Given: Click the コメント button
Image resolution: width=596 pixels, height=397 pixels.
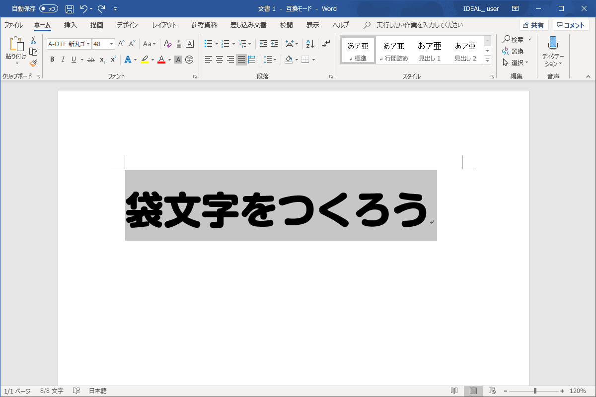Looking at the screenshot, I should point(571,25).
